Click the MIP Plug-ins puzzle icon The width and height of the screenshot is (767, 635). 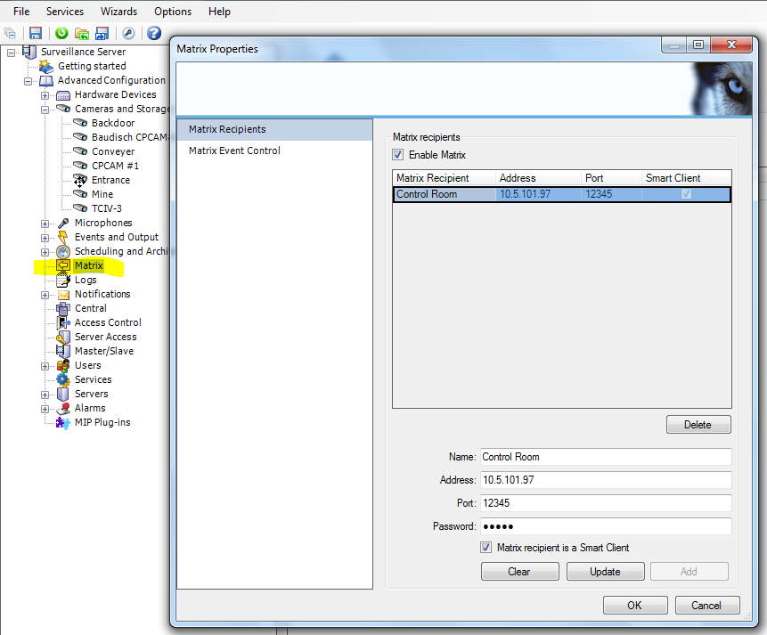click(x=63, y=422)
